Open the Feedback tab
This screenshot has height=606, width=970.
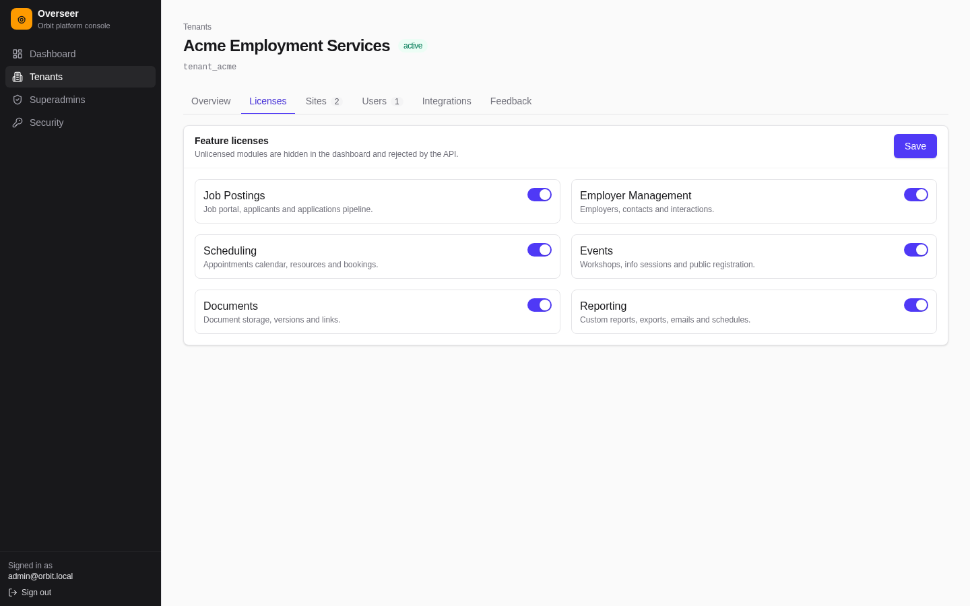(511, 101)
